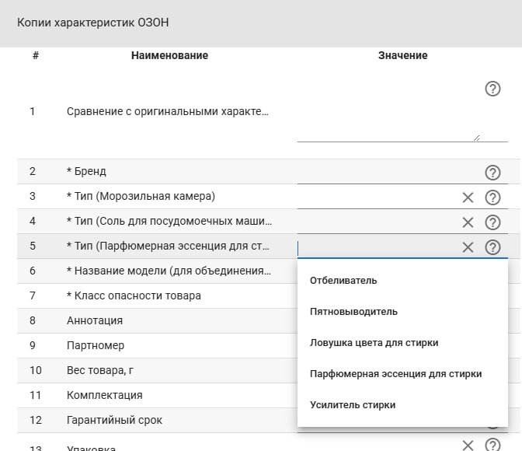This screenshot has height=451, width=522.
Task: Open help for Тип (Соль для посудомоечных) row
Action: pos(492,222)
